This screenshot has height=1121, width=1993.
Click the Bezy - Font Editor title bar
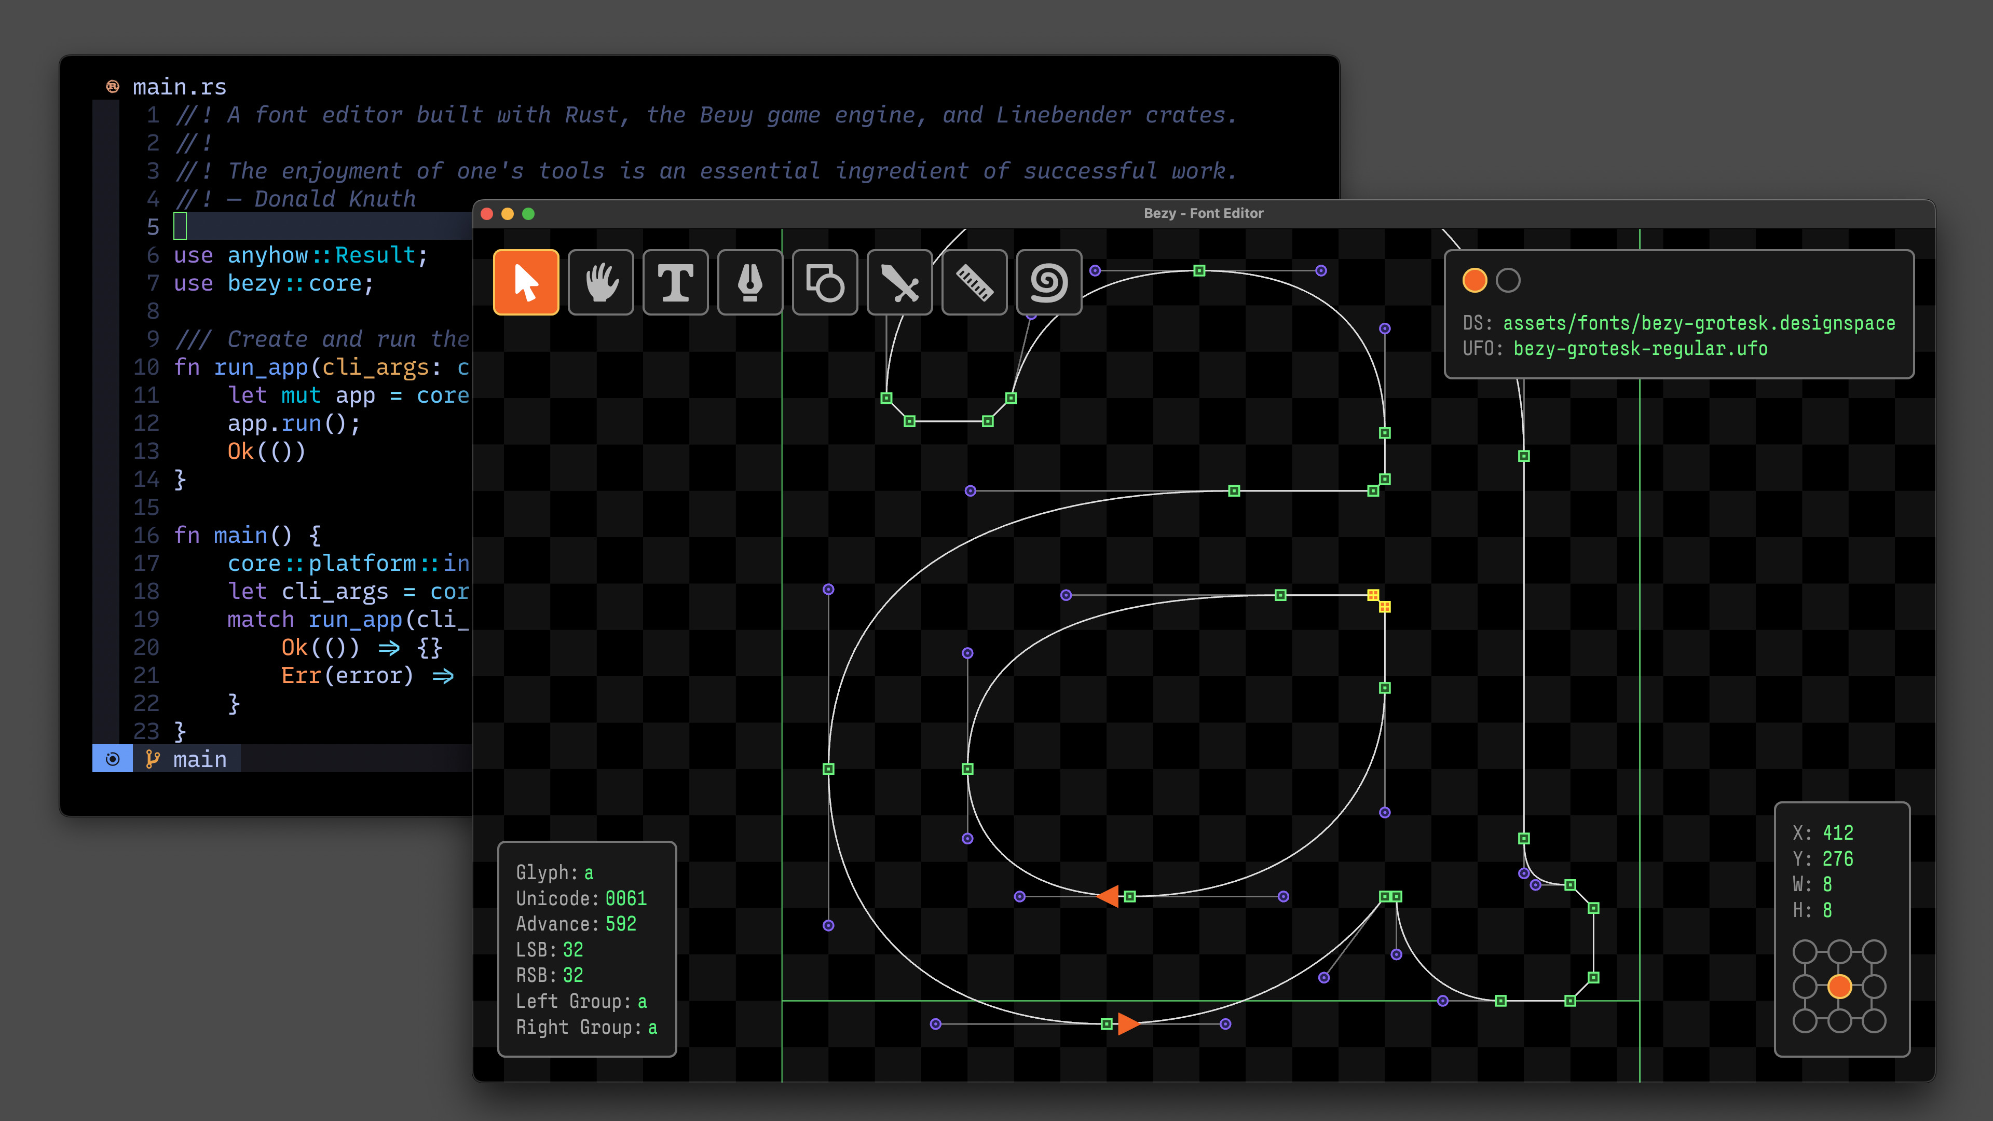click(1203, 213)
